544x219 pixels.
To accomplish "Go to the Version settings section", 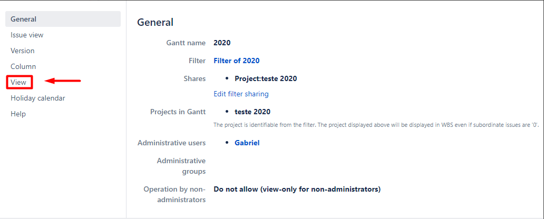I will click(x=23, y=51).
